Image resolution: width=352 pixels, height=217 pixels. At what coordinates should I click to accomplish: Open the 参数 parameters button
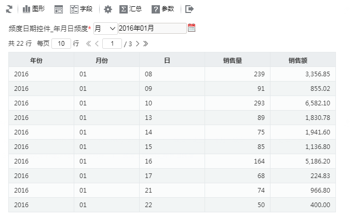coord(163,9)
